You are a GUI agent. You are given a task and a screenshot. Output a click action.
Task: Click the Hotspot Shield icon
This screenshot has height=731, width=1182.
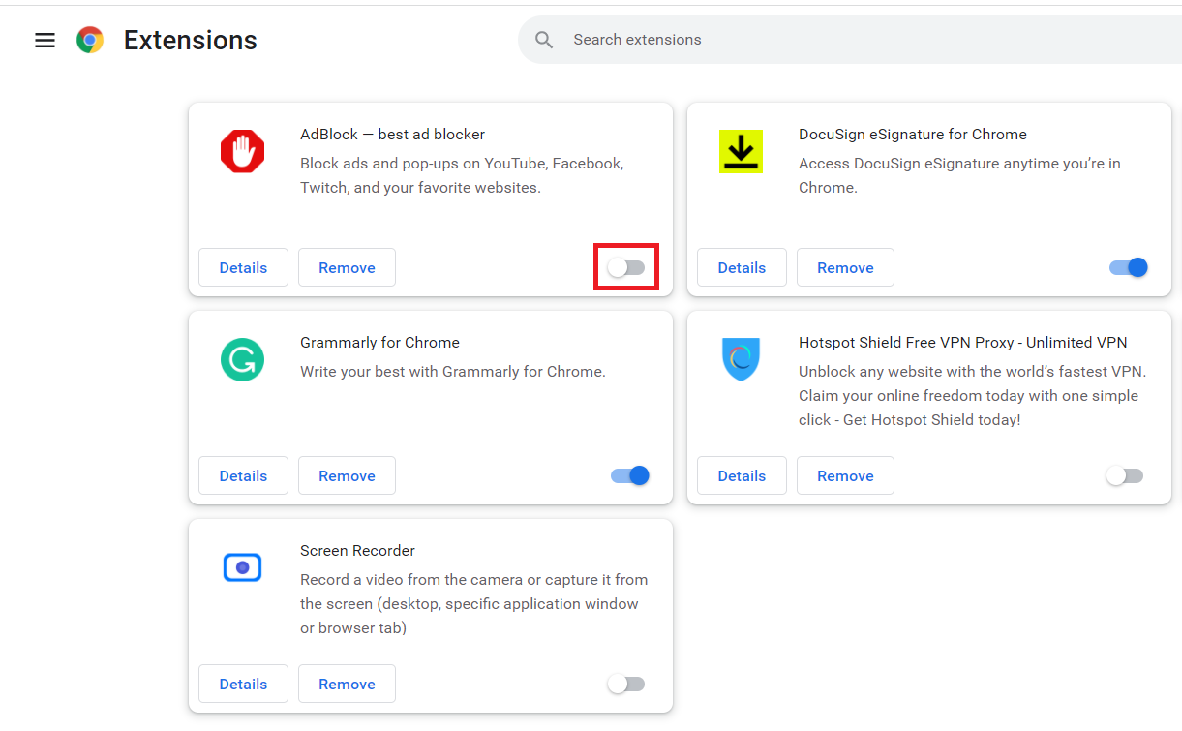pyautogui.click(x=741, y=359)
